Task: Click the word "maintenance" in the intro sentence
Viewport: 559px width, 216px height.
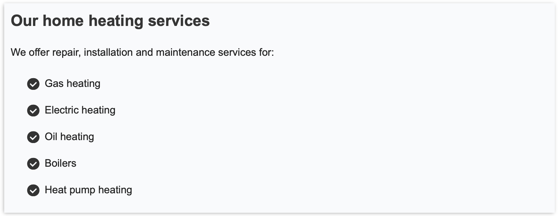Action: [186, 52]
